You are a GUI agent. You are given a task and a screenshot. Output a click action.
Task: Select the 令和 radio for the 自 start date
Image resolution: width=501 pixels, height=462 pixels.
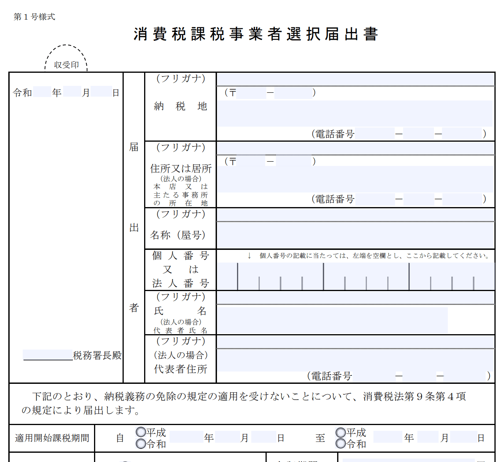pyautogui.click(x=141, y=444)
